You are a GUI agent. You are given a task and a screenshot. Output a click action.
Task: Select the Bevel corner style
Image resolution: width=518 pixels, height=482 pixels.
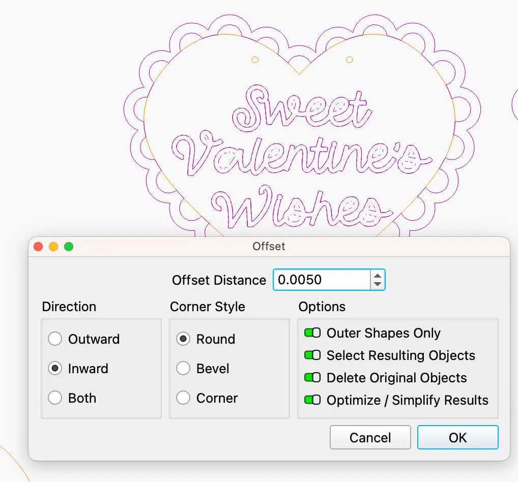click(183, 369)
